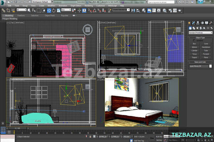Click the Unlink Selection tool
The height and width of the screenshot is (142, 214).
pyautogui.click(x=8, y=10)
